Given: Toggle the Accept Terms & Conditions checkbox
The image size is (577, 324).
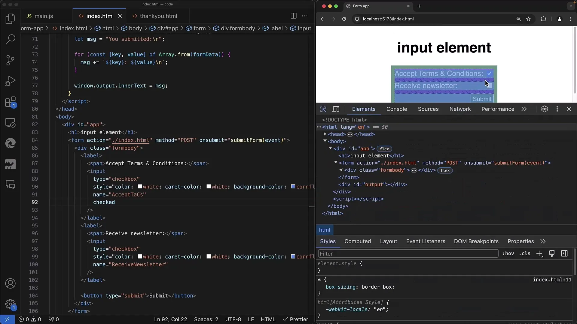Looking at the screenshot, I should (x=490, y=73).
